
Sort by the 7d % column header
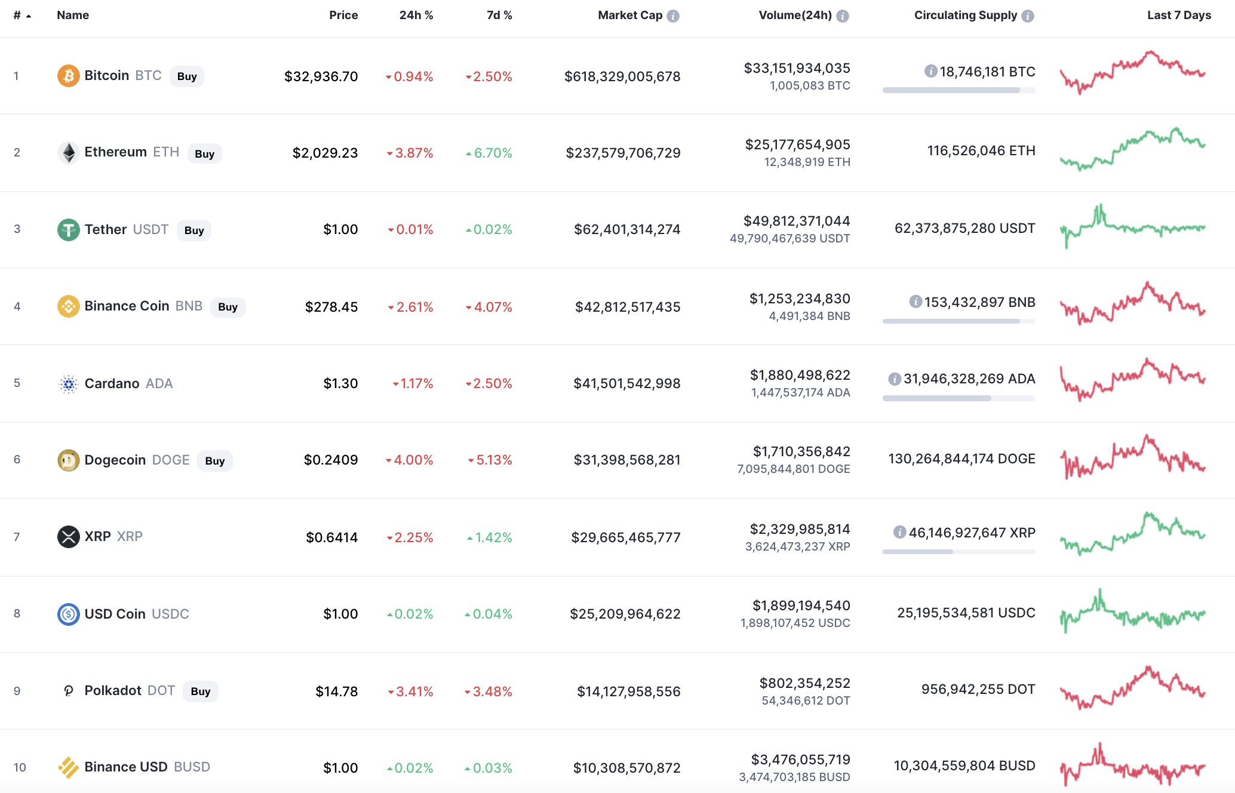tap(499, 16)
